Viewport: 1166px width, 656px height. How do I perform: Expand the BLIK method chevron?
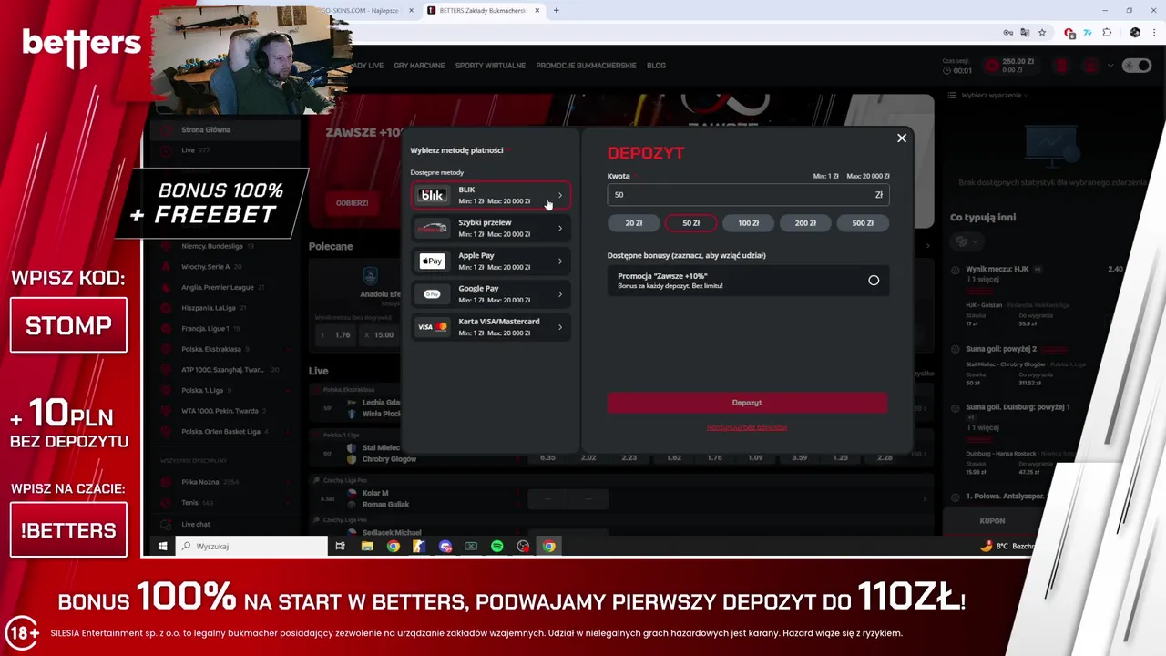[x=560, y=195]
